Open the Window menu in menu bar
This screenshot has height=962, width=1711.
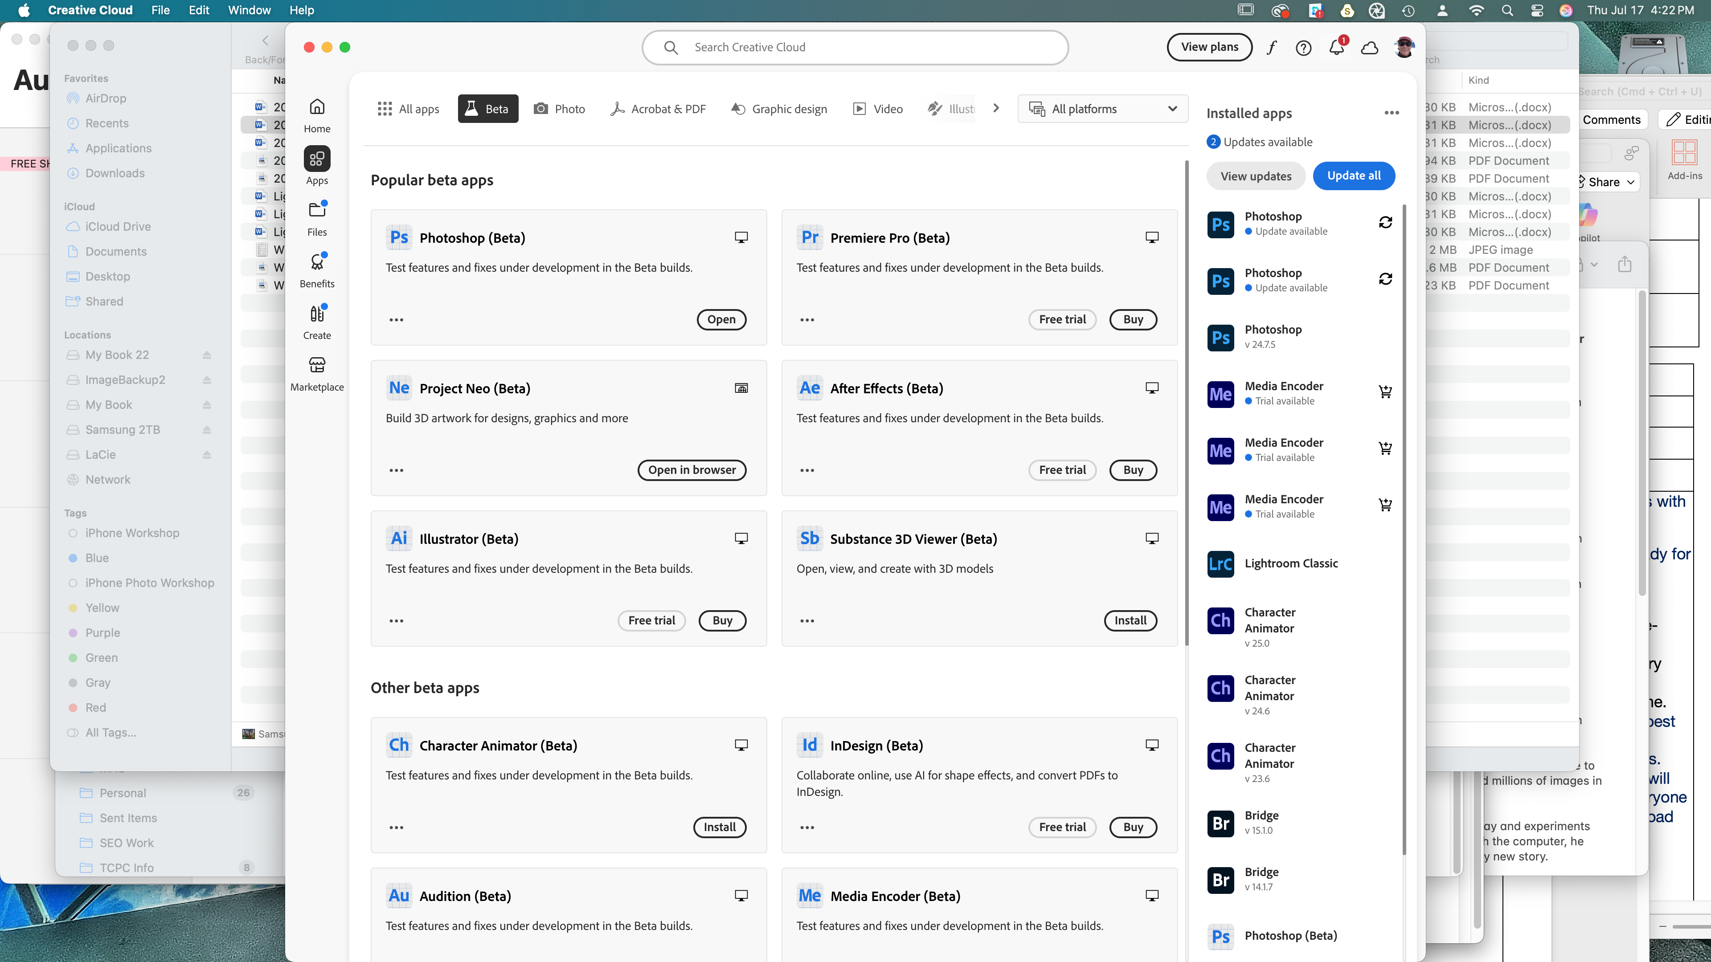coord(249,10)
